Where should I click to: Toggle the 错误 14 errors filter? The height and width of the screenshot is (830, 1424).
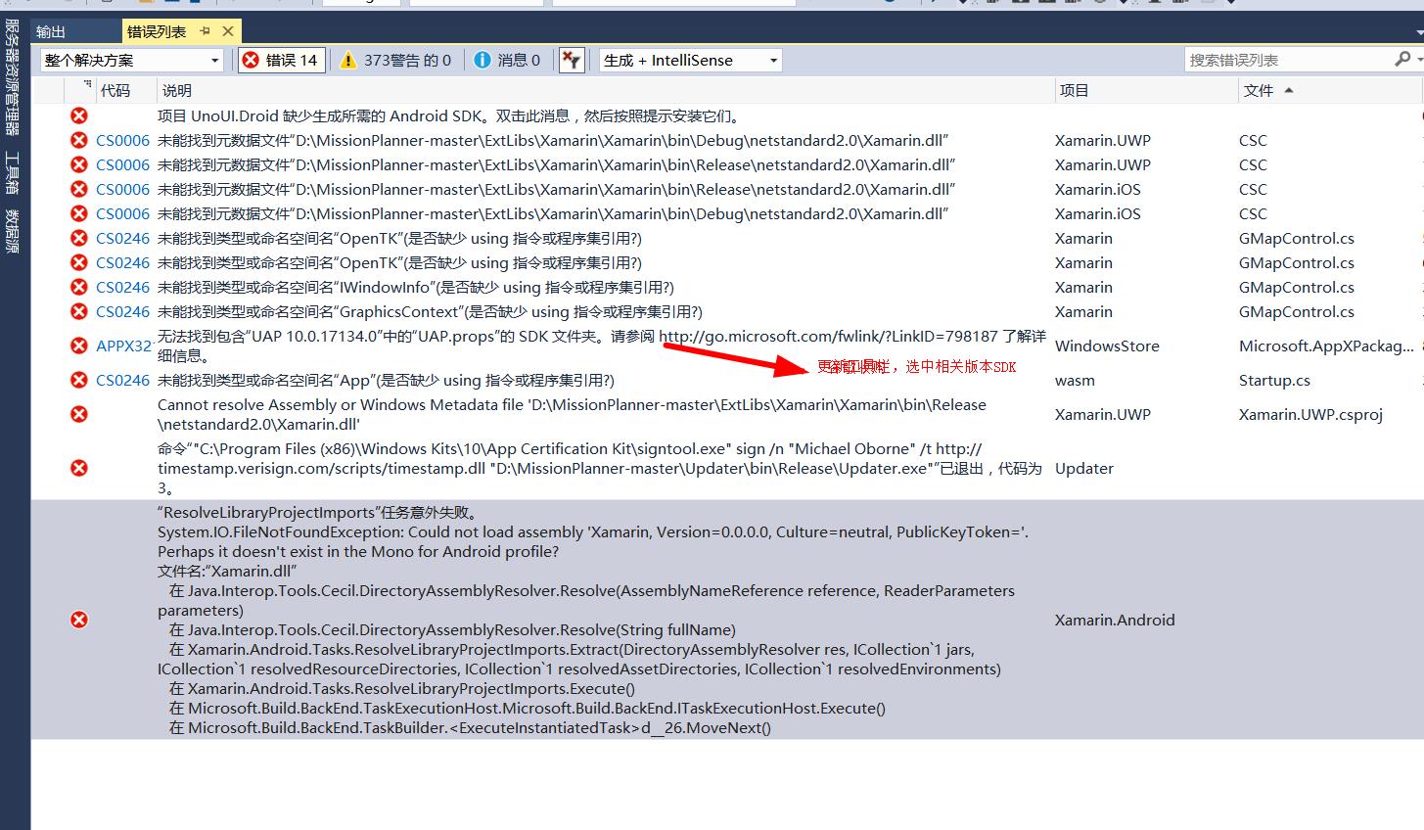281,59
